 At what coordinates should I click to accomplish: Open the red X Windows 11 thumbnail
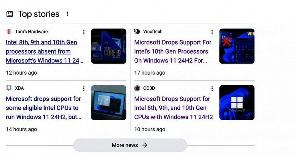pyautogui.click(x=237, y=46)
